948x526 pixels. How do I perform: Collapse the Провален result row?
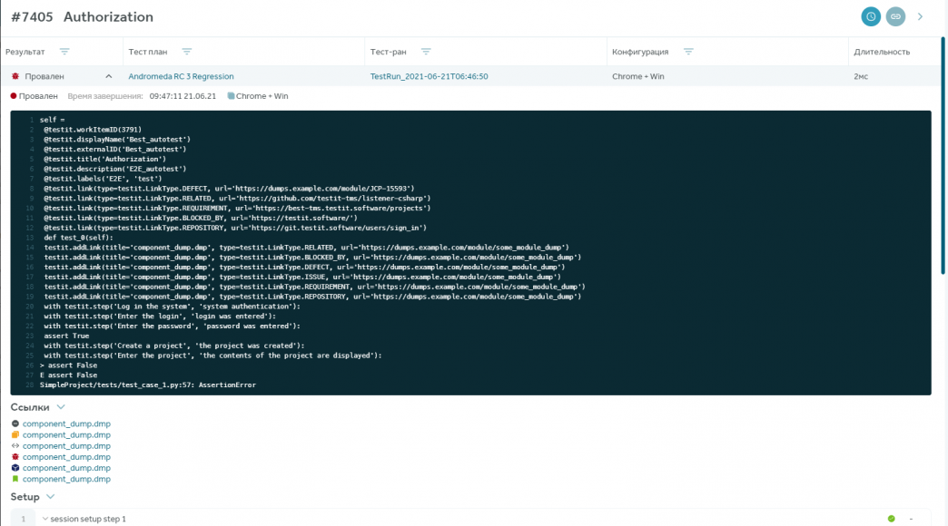(x=109, y=77)
